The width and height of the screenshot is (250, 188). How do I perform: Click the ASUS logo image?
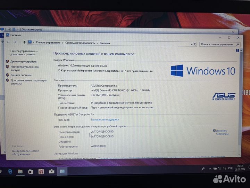[224, 96]
